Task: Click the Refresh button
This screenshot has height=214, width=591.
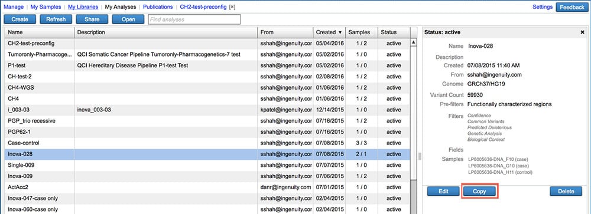Action: (56, 19)
